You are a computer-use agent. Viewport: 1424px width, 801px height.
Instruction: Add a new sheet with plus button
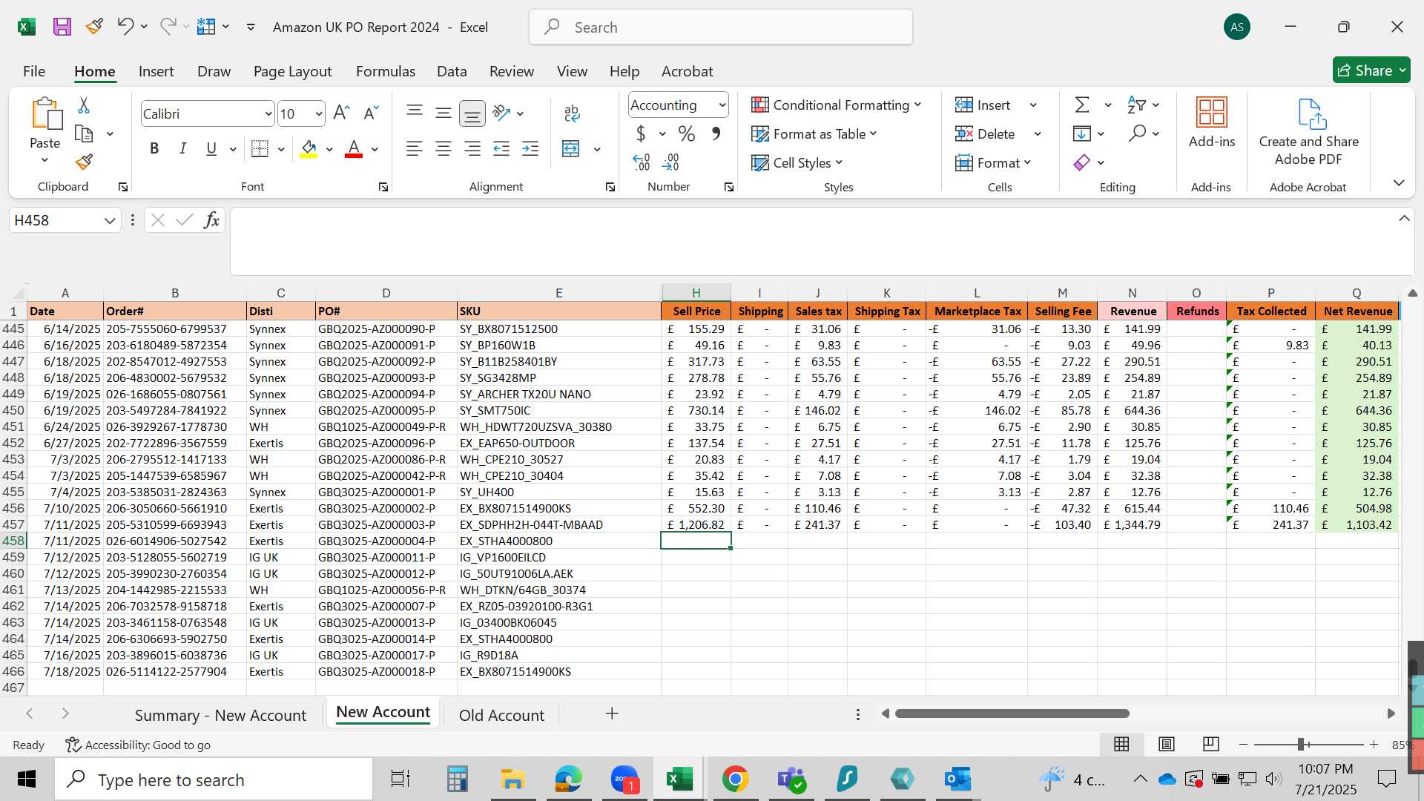coord(612,713)
